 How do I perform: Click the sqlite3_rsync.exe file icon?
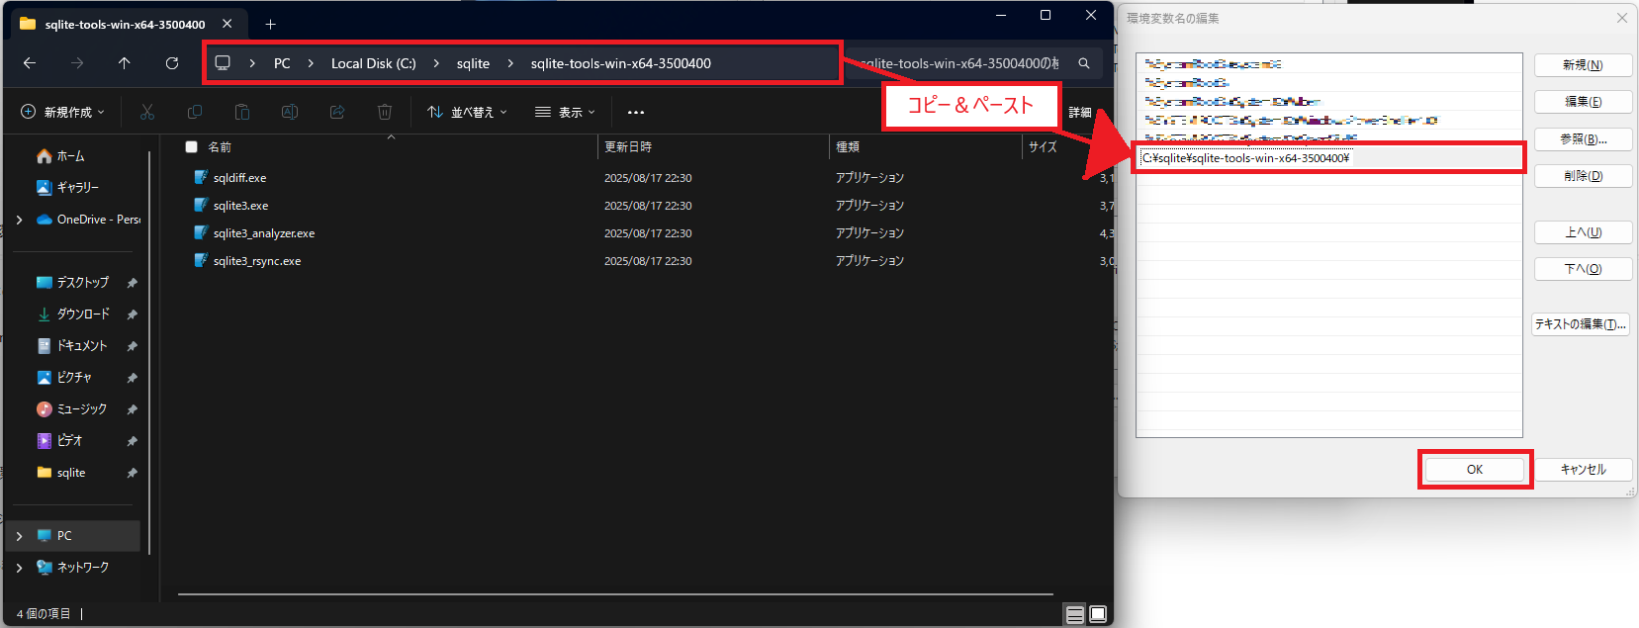(x=201, y=261)
